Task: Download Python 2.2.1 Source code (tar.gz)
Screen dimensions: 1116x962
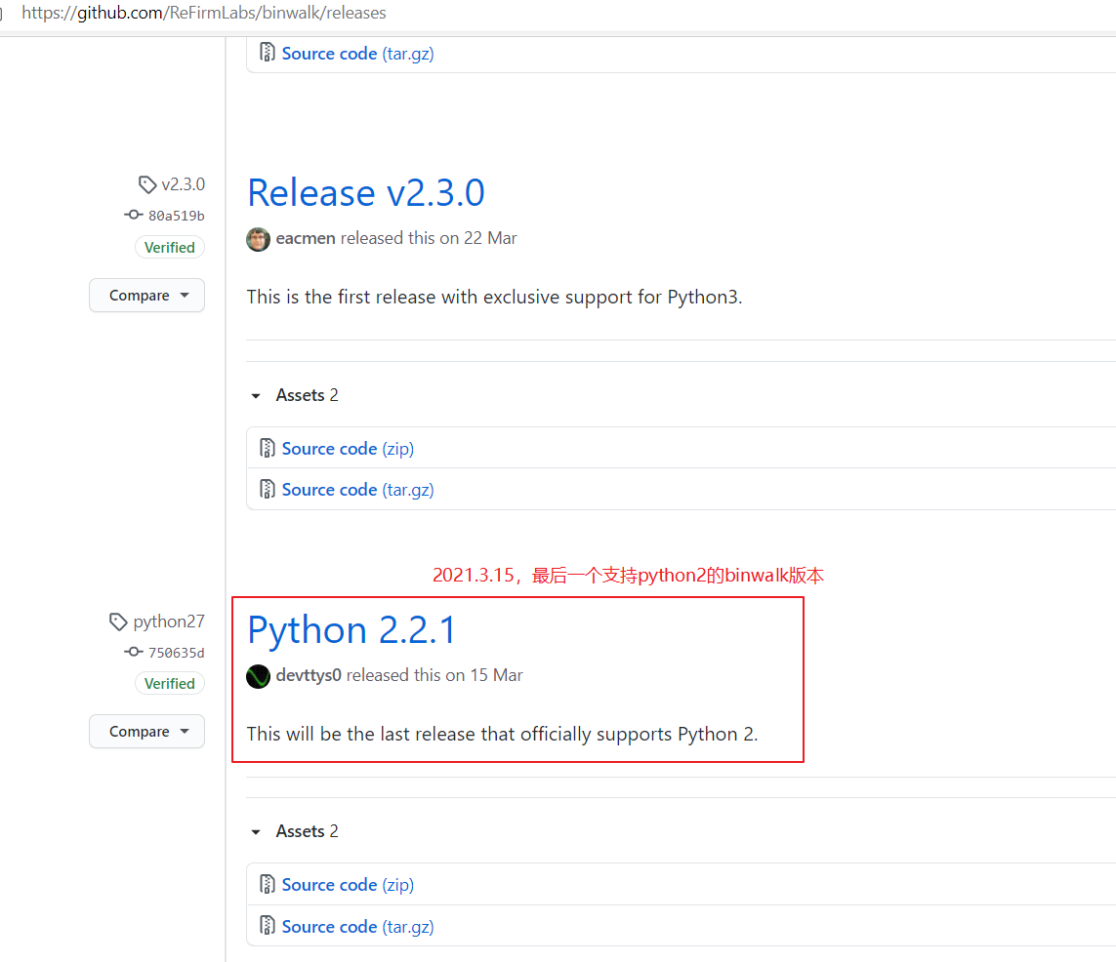Action: tap(357, 927)
